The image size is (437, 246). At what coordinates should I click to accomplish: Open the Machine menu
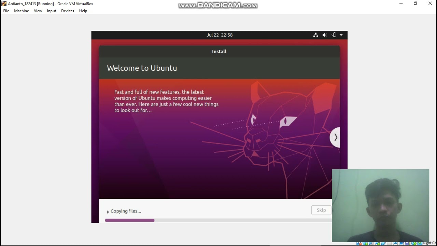tap(22, 11)
